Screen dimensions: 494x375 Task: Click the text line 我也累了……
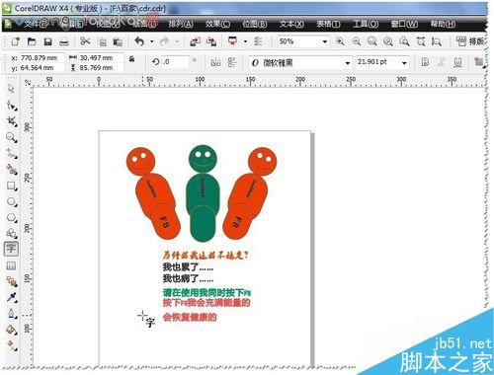[188, 267]
